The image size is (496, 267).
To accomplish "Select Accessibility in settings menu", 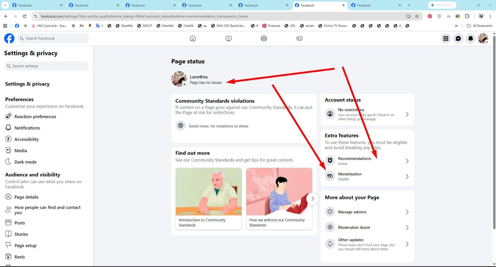I will [x=46, y=139].
